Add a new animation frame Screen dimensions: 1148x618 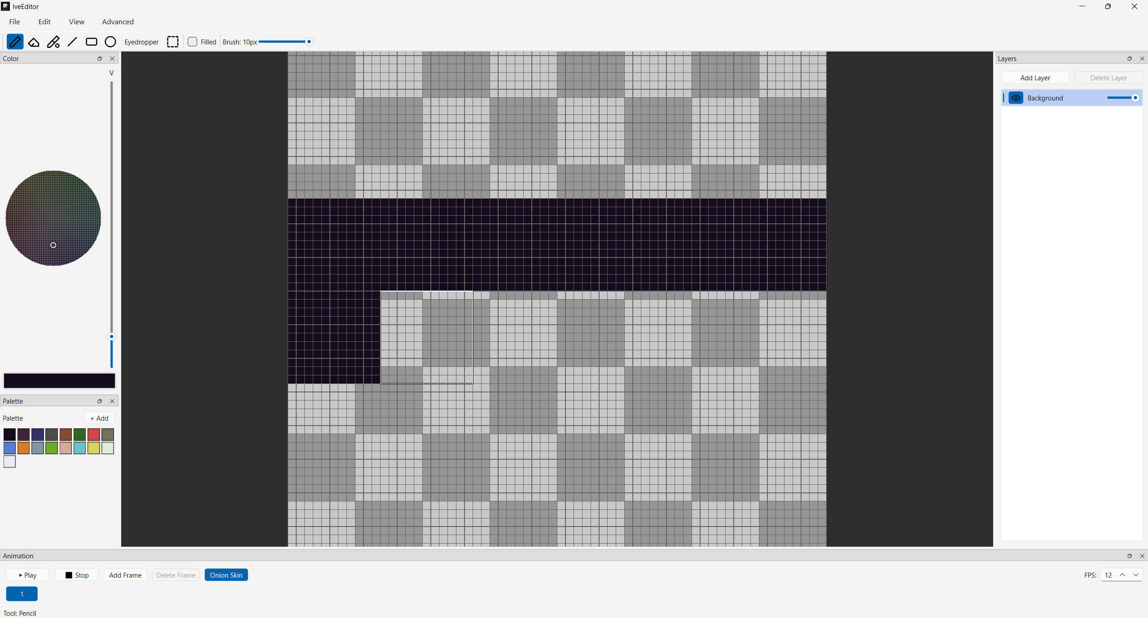pyautogui.click(x=125, y=575)
